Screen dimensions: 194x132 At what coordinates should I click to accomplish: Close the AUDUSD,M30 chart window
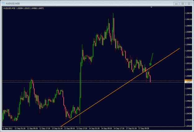point(189,4)
